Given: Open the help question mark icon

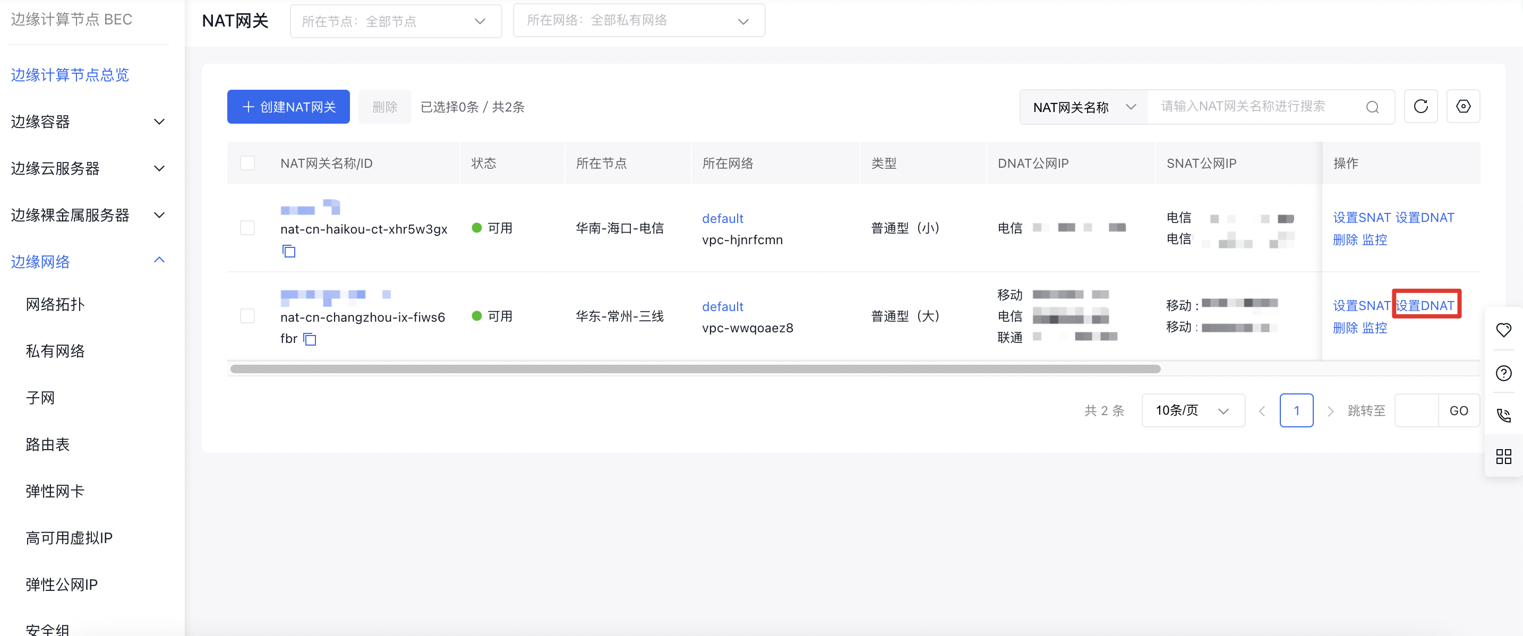Looking at the screenshot, I should tap(1503, 373).
